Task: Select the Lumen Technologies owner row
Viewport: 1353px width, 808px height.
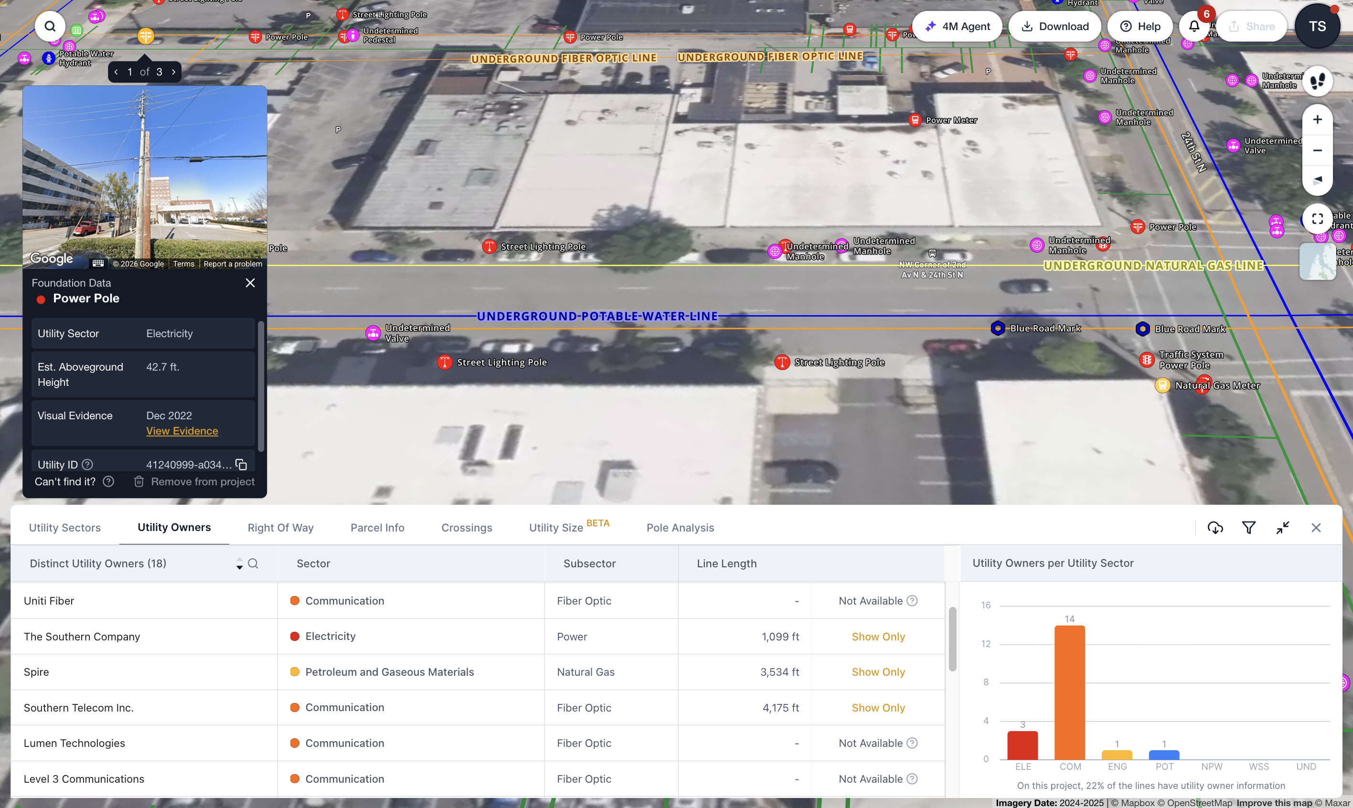Action: click(x=478, y=743)
